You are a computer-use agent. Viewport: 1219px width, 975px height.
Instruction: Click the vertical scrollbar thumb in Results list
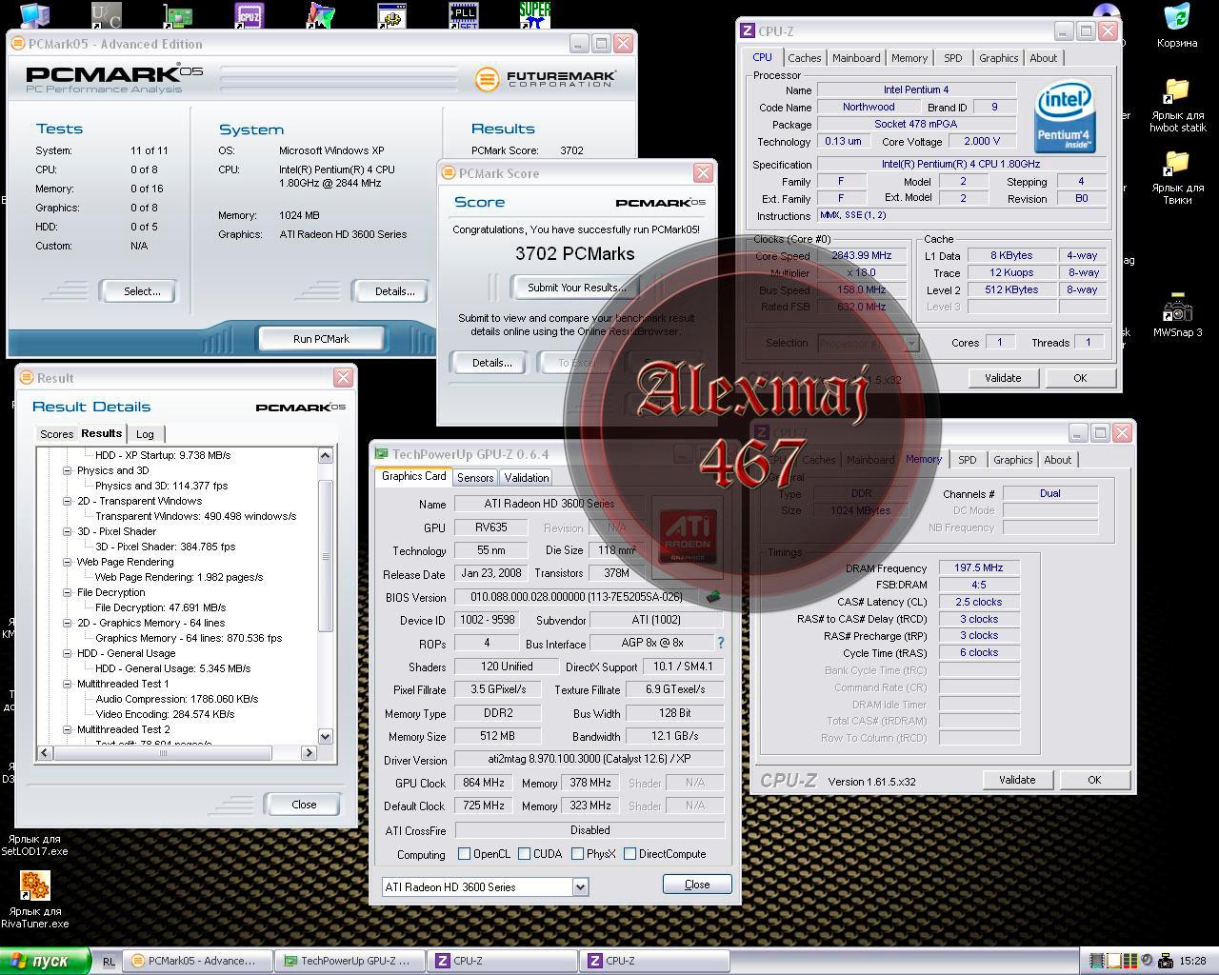pyautogui.click(x=325, y=556)
